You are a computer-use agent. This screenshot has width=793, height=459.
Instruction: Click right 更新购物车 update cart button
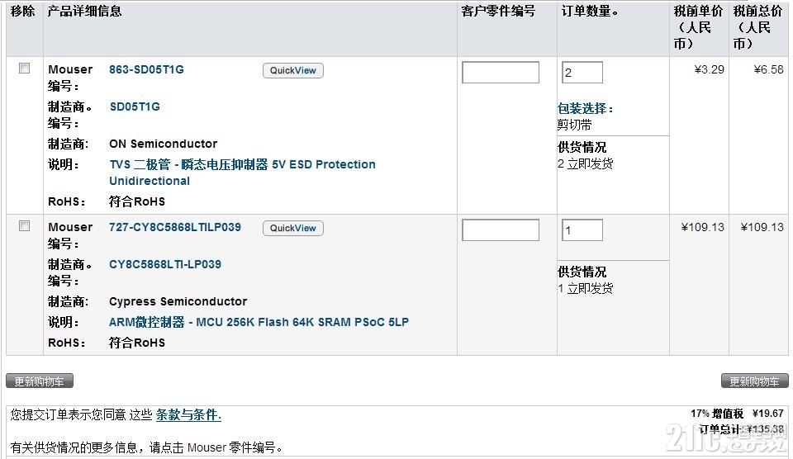point(754,381)
